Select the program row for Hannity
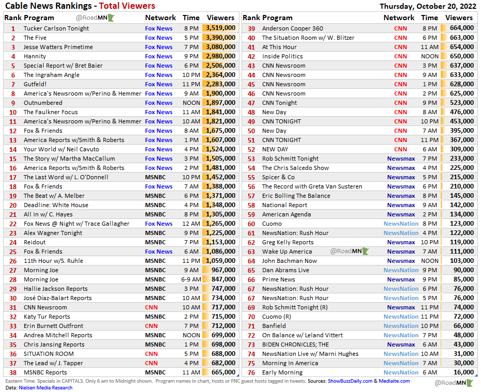 click(x=35, y=56)
